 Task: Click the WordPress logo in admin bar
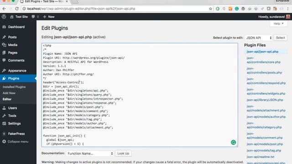[4, 17]
